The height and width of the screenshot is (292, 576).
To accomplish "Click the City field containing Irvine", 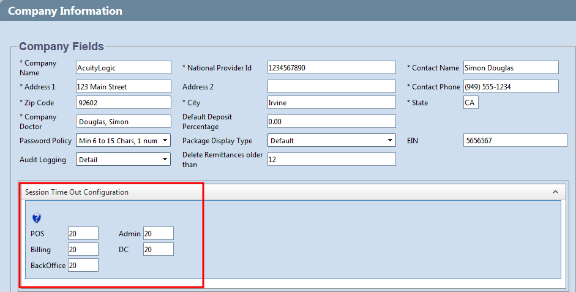I will pos(331,103).
